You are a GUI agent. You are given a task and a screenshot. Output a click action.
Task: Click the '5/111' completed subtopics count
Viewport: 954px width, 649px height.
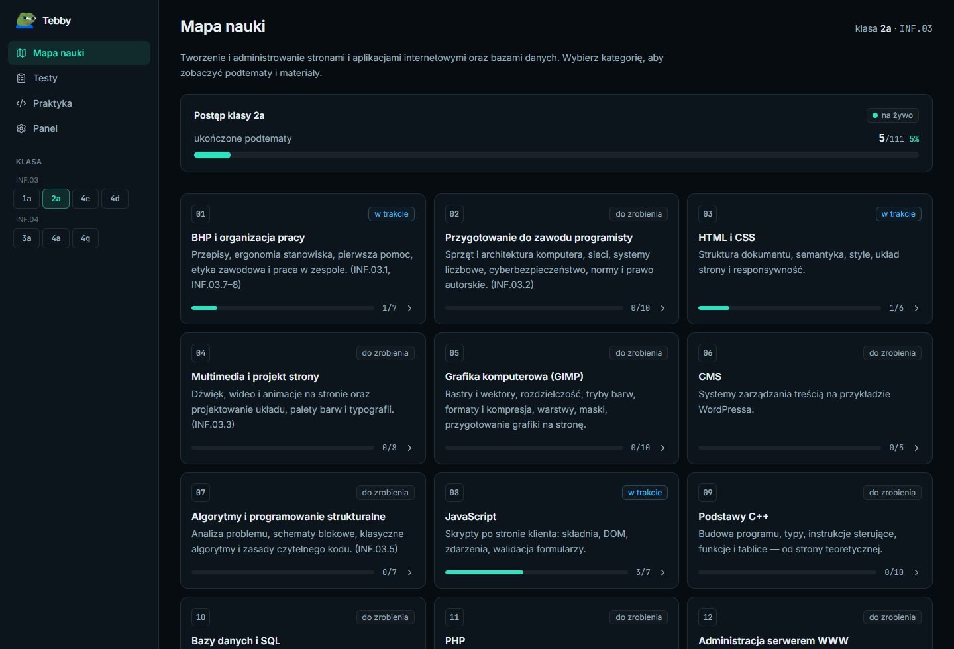pos(891,138)
